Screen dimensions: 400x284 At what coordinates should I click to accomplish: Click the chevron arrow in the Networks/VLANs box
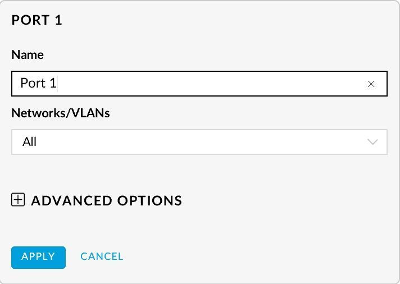[x=372, y=142]
